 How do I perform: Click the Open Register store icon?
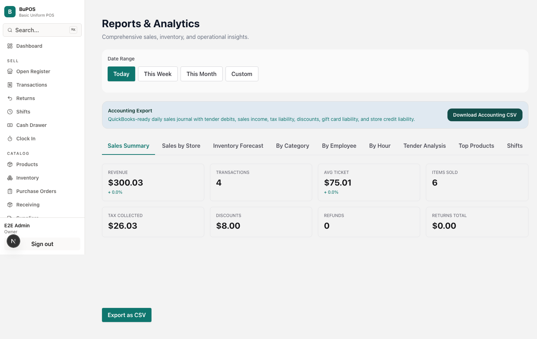10,71
